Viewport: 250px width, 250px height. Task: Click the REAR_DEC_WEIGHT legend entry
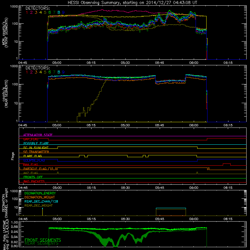[38, 206]
